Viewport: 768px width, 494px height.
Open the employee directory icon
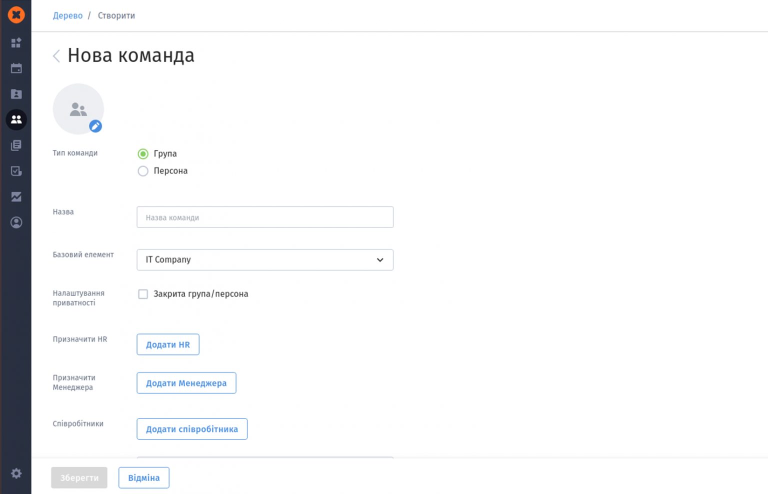coord(16,94)
